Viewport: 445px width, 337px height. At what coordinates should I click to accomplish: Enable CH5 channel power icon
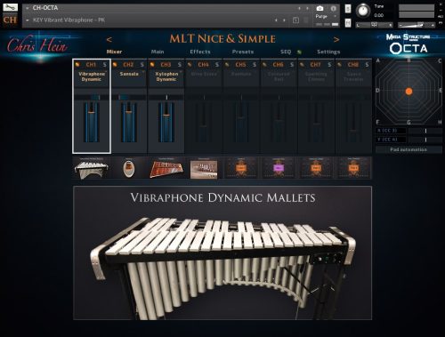point(227,64)
